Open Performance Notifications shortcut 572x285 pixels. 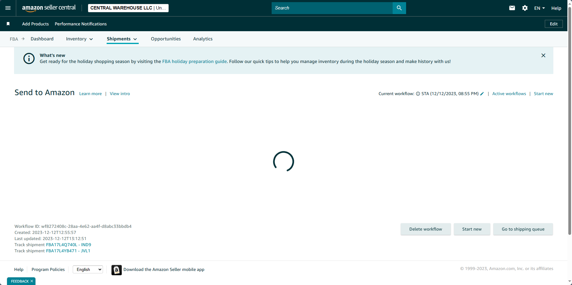point(81,24)
